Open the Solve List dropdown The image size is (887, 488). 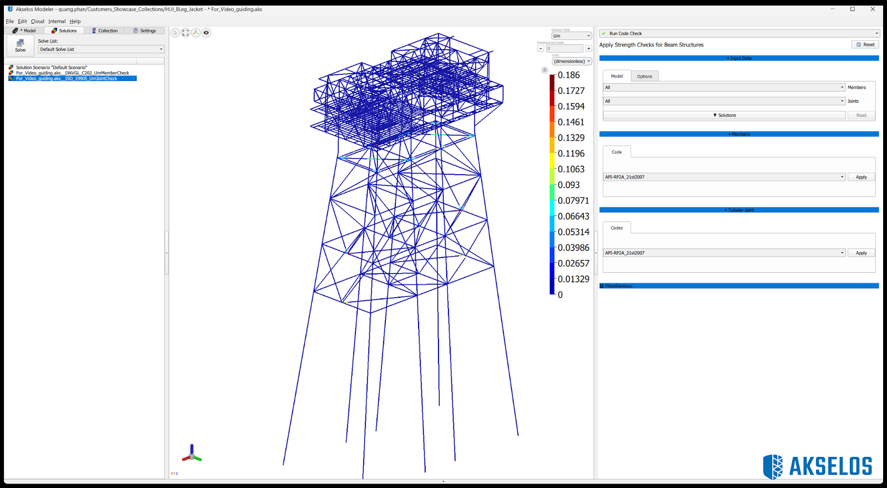tap(101, 49)
